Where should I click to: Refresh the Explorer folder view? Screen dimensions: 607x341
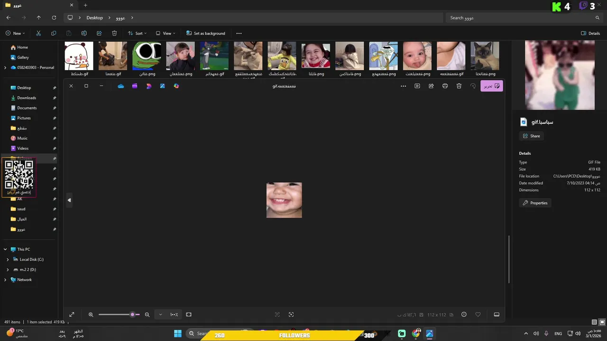54,18
